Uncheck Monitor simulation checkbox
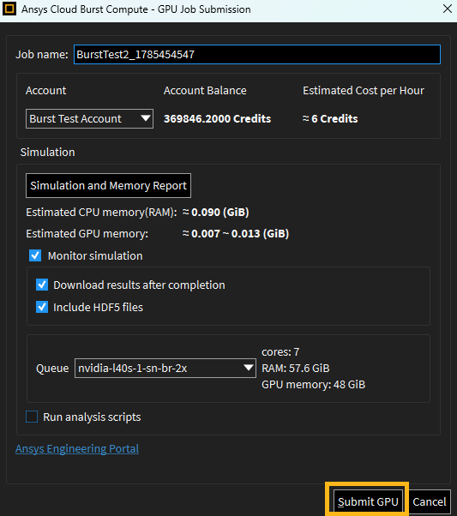This screenshot has width=457, height=516. pyautogui.click(x=35, y=255)
